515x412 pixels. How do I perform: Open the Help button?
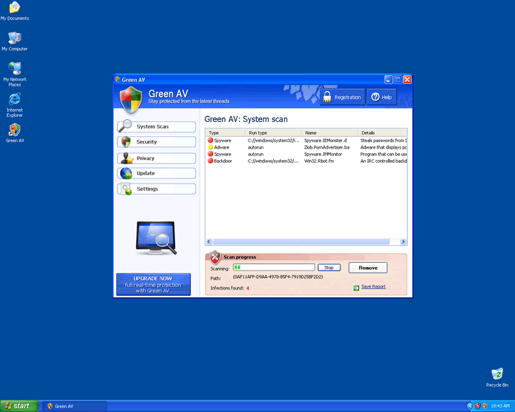pos(381,97)
